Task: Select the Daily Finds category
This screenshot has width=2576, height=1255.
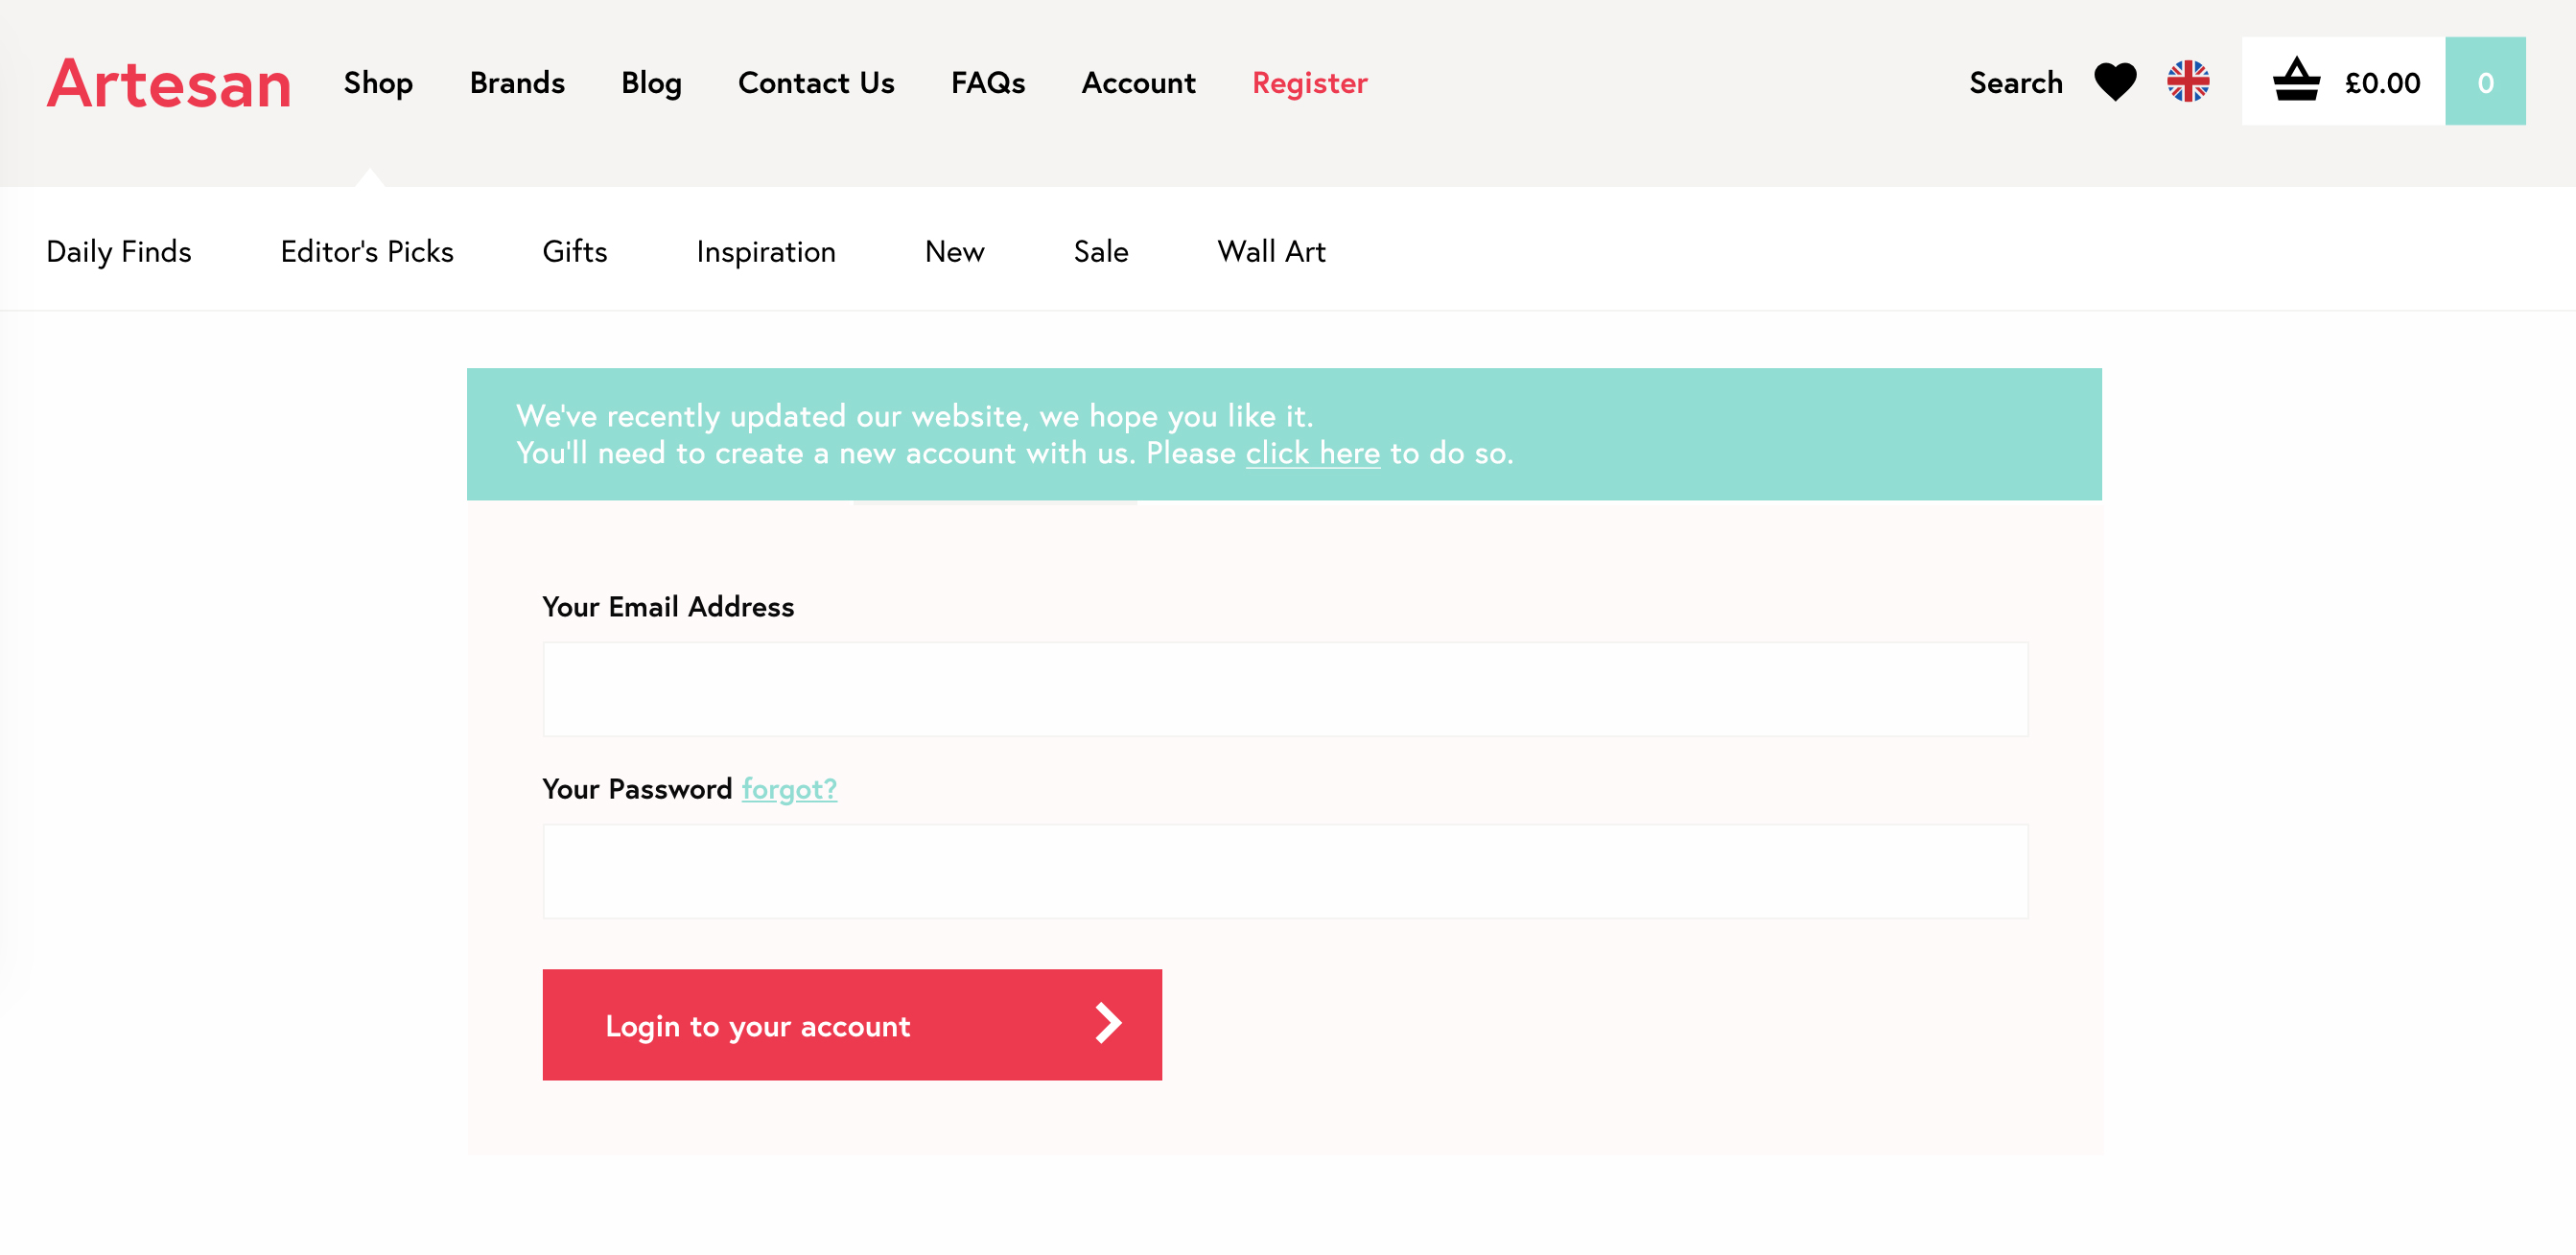Action: pos(119,252)
